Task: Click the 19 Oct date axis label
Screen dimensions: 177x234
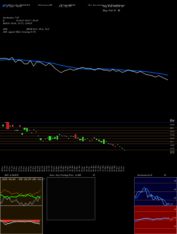Action: 124,168
